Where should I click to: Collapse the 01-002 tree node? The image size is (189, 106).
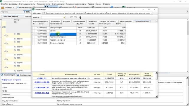click(5, 43)
